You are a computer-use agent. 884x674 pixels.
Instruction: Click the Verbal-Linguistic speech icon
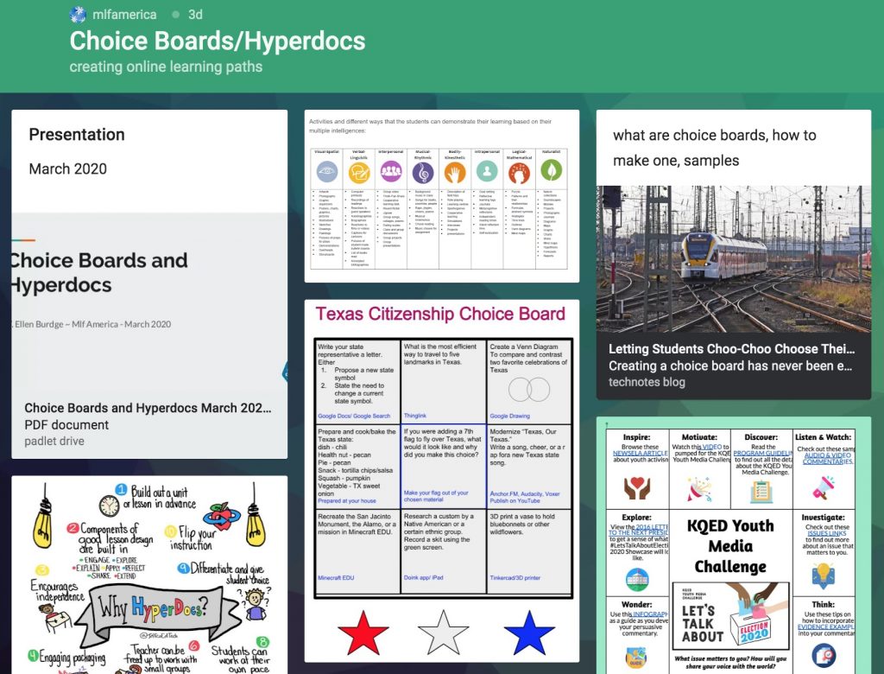pyautogui.click(x=358, y=172)
